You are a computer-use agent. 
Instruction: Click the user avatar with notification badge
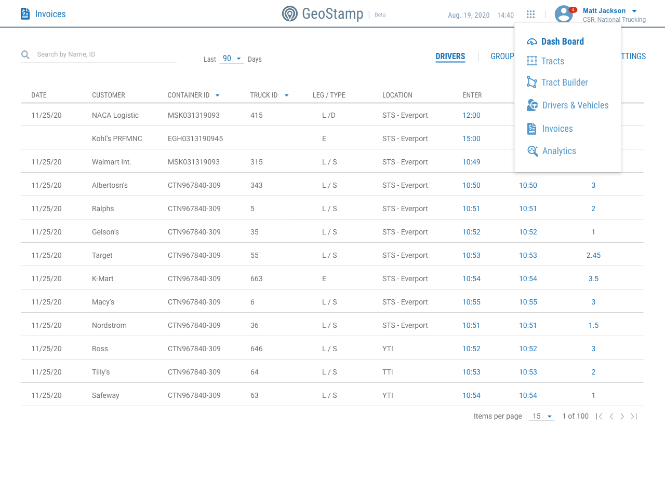(x=564, y=14)
